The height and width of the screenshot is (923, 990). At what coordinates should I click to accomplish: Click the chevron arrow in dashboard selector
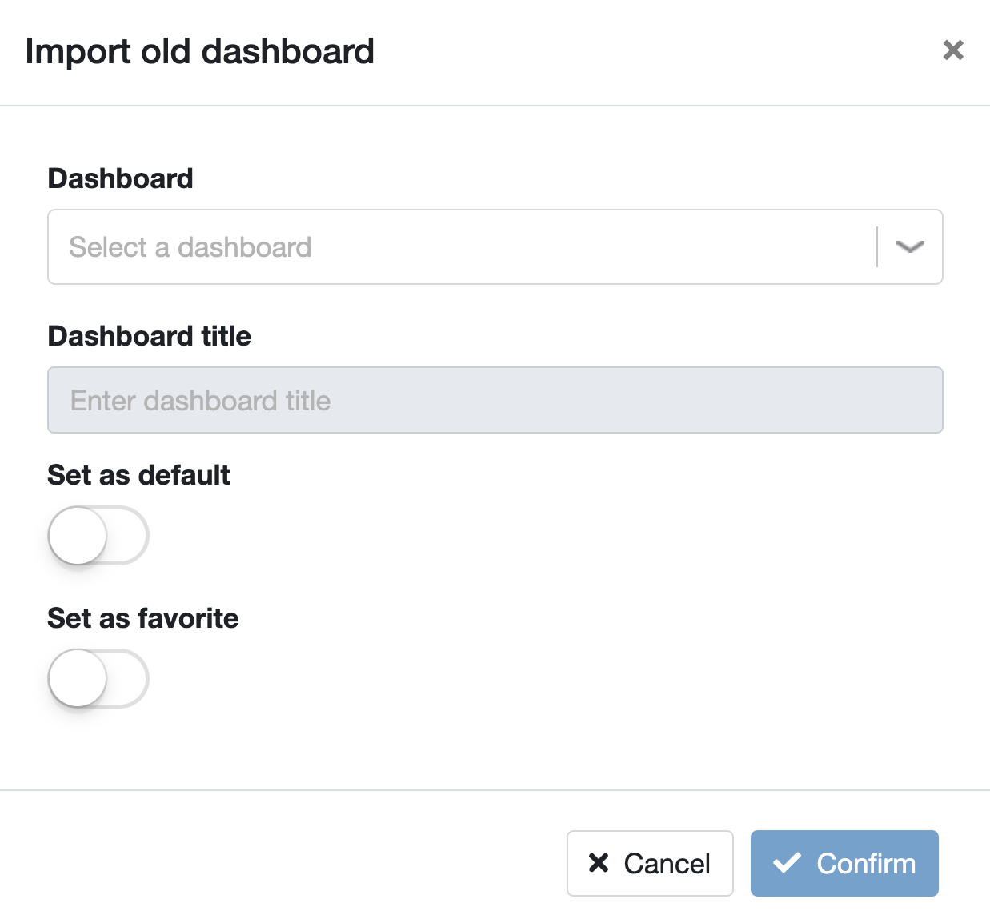click(910, 246)
